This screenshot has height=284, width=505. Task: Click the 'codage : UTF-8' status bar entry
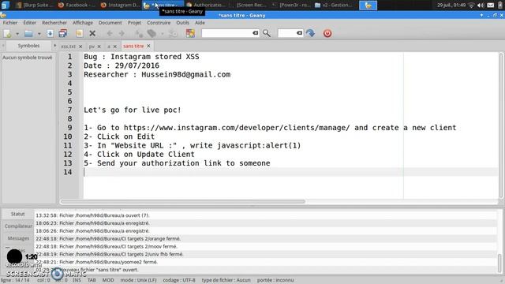[x=179, y=280]
